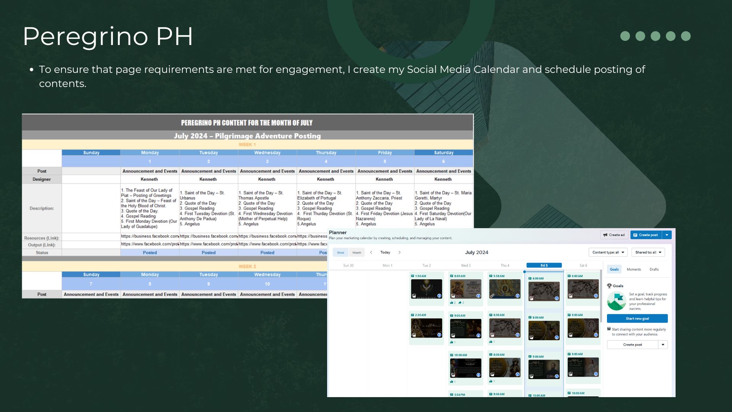Open the Tuesday Output facebook.com link
Screen dimensions: 732x412
[209, 244]
